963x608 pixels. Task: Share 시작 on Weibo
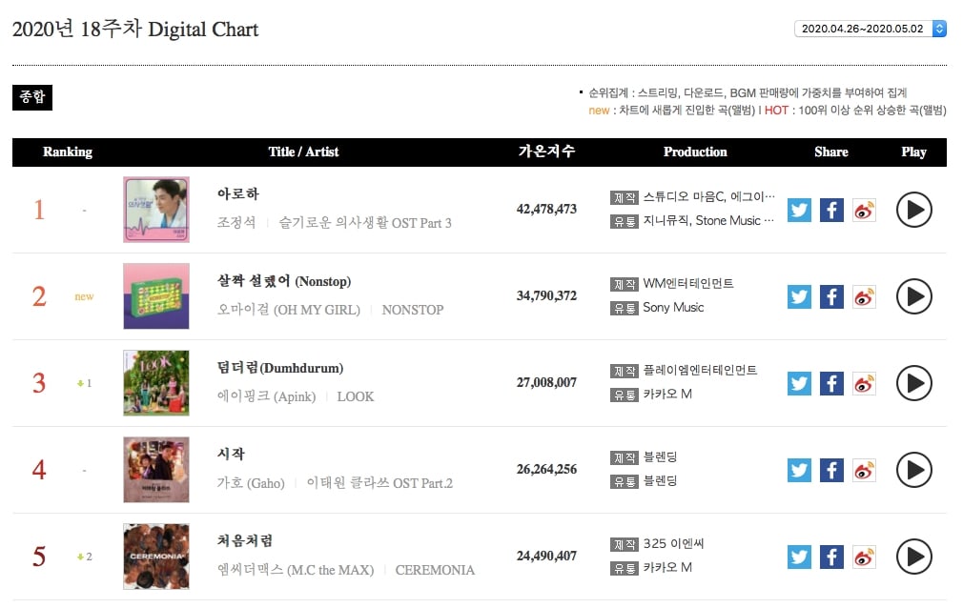tap(864, 470)
